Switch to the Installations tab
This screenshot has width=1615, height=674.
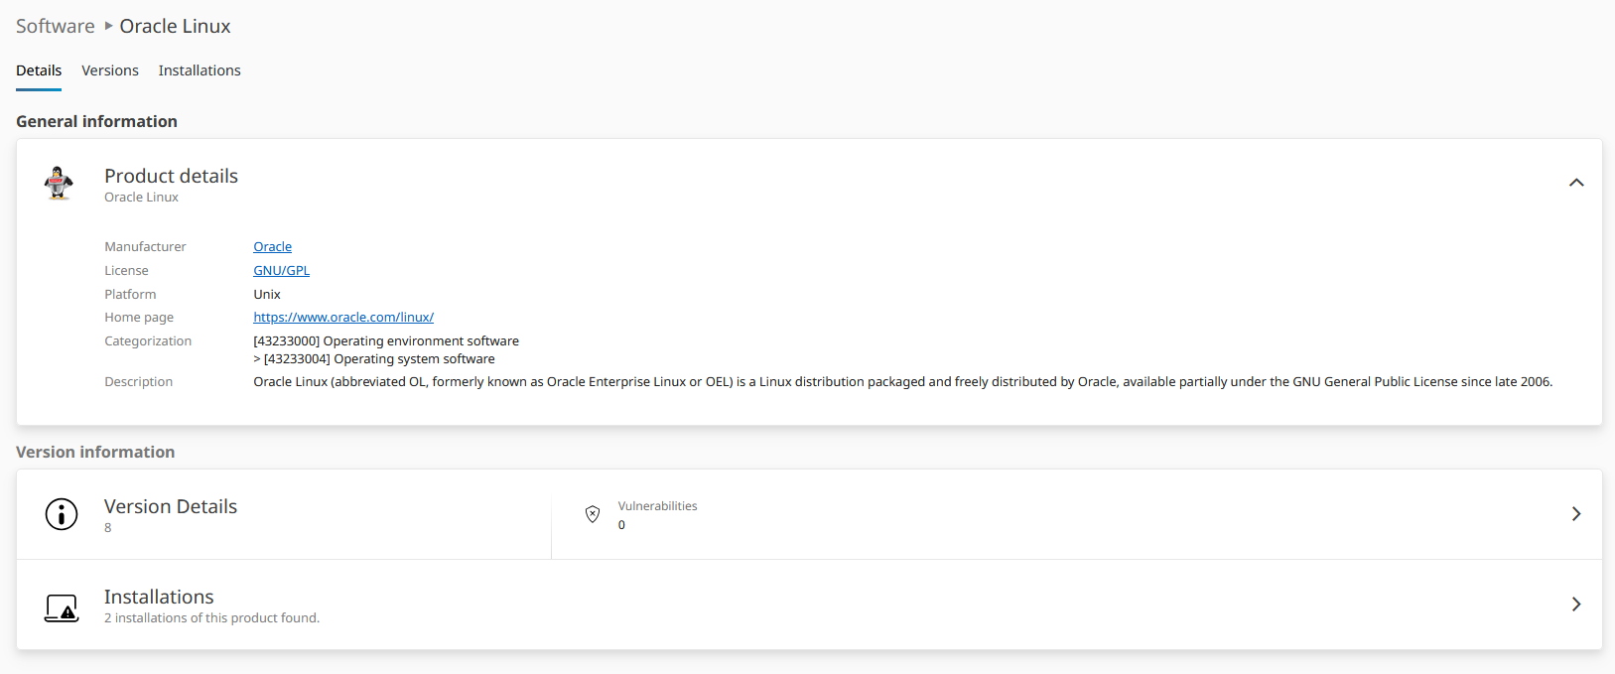coord(200,70)
